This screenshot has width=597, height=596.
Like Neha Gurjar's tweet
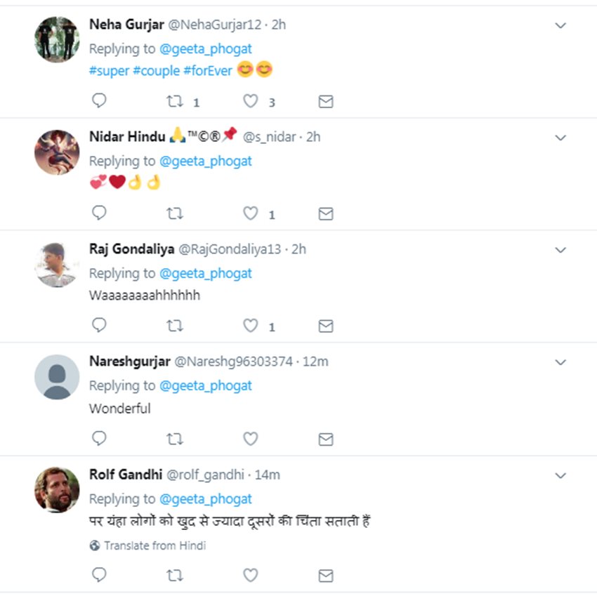tap(251, 102)
